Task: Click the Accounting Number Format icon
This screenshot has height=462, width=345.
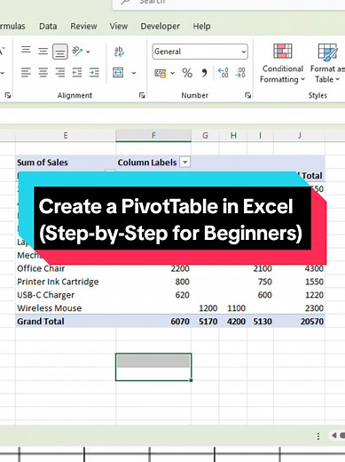Action: [161, 73]
